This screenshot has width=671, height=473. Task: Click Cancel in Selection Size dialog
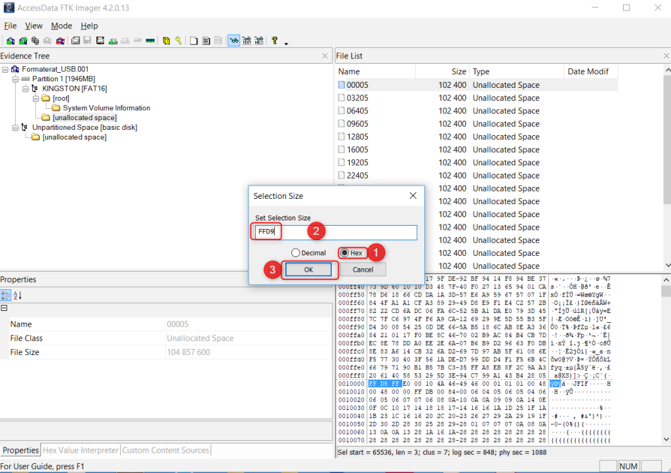coord(363,270)
